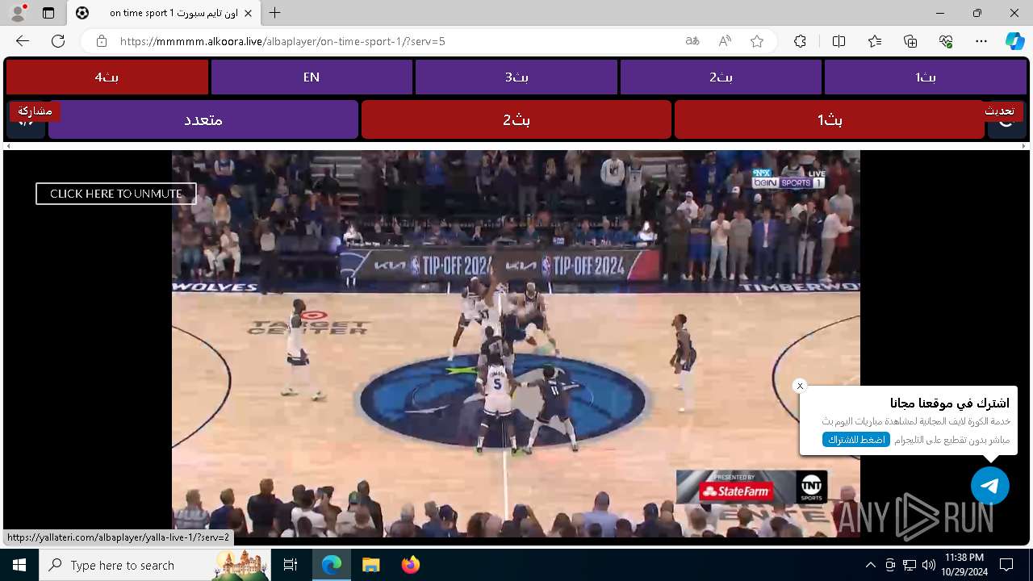Close the Telegram subscribe popup

coord(800,386)
